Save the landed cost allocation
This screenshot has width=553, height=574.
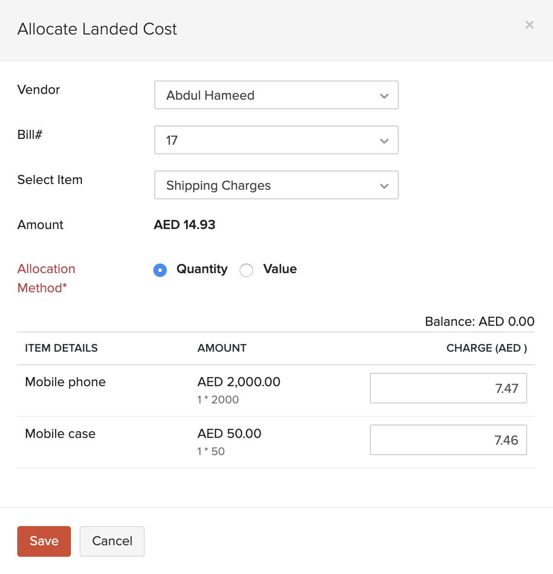[44, 541]
